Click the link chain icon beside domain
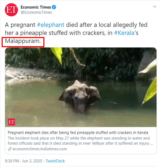160x168 pixels. tap(10, 149)
